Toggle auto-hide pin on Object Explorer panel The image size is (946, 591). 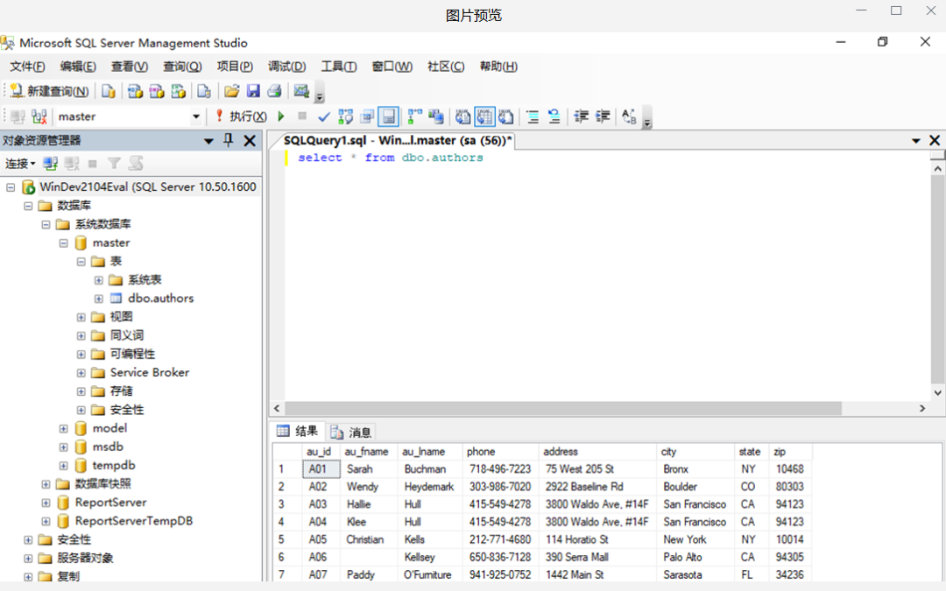(228, 140)
